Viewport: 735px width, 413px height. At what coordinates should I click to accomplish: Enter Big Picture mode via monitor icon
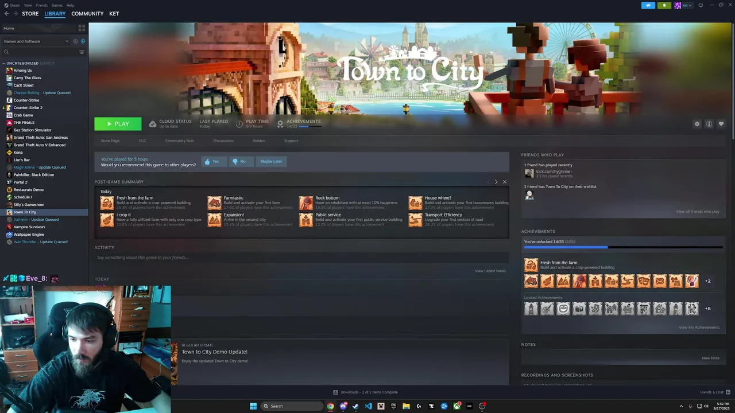click(701, 5)
